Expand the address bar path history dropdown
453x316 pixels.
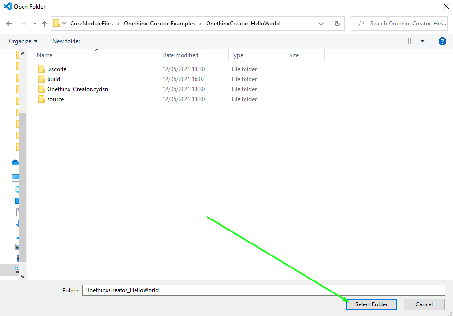point(321,24)
